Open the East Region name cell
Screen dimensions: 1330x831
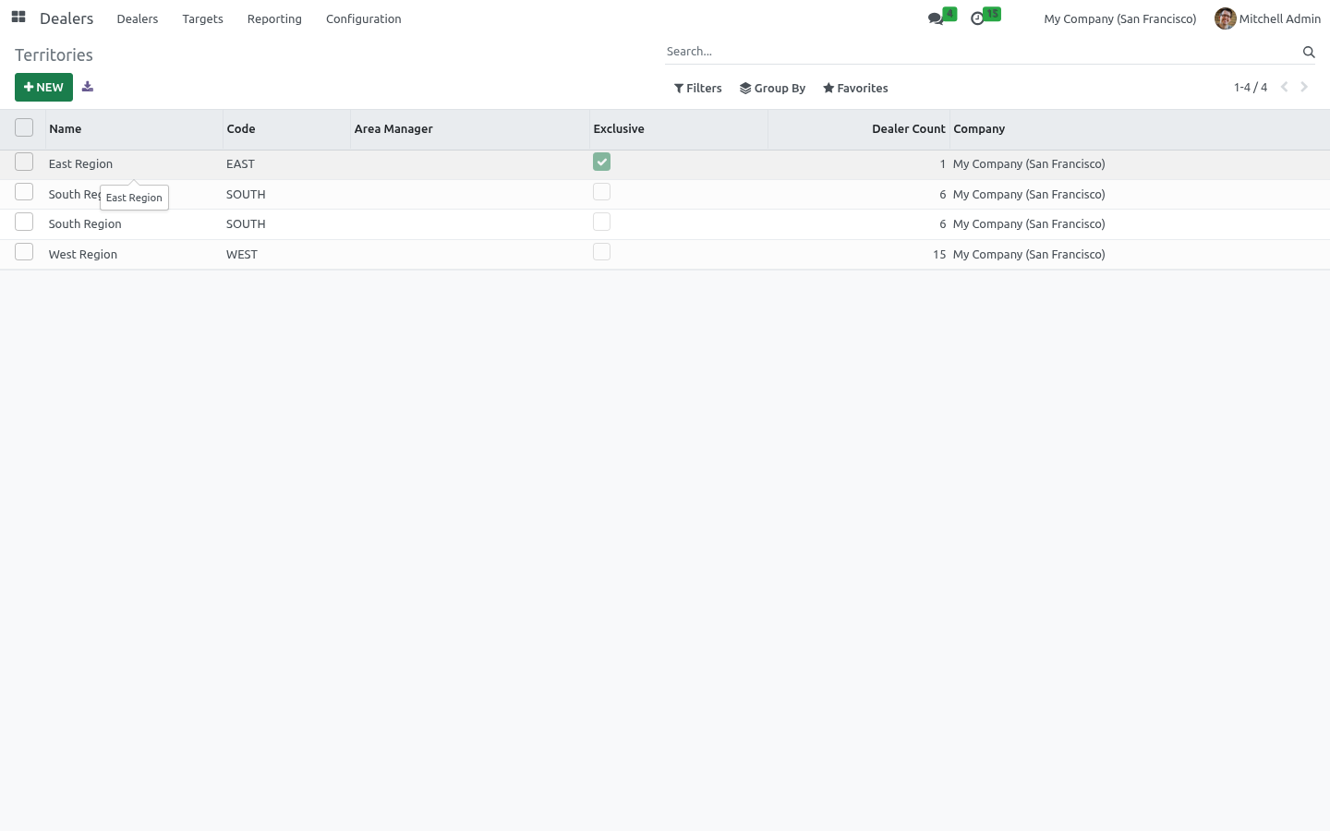coord(134,164)
